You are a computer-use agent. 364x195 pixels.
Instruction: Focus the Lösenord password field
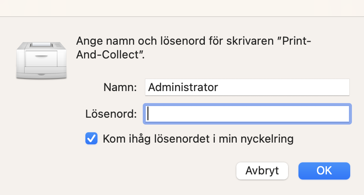248,114
